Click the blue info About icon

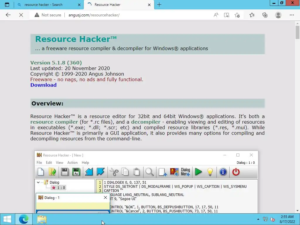(x=223, y=172)
